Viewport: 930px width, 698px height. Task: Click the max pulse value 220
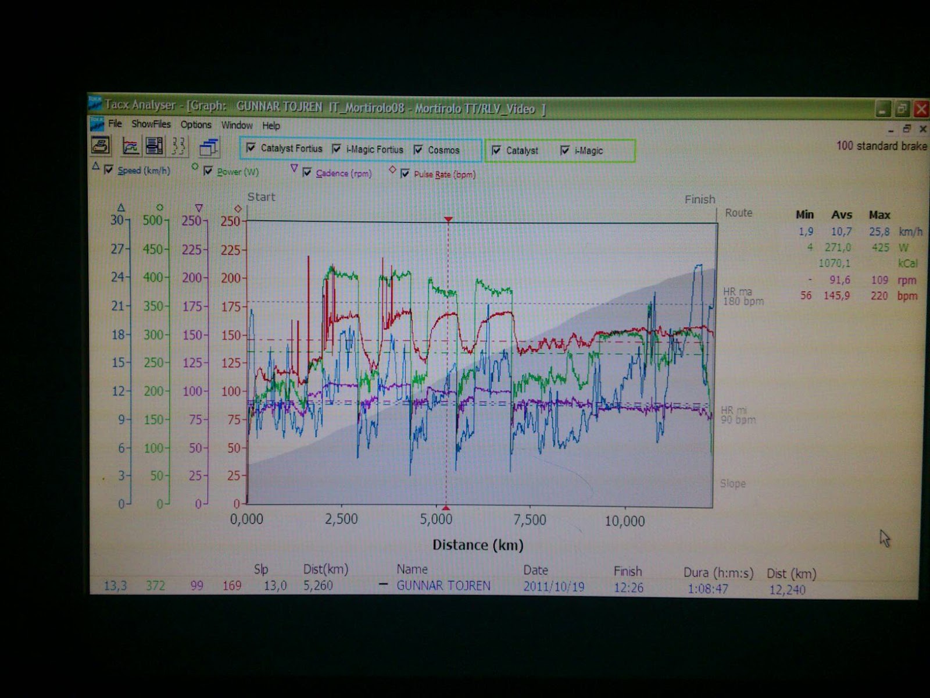pyautogui.click(x=879, y=295)
